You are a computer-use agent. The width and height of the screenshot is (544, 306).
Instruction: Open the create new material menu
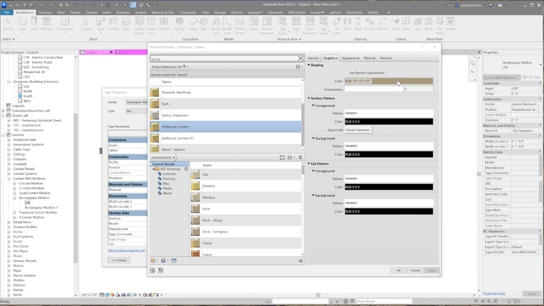[x=164, y=261]
